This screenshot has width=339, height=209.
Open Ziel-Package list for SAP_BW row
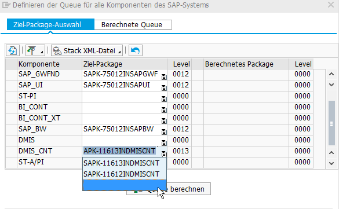(164, 132)
